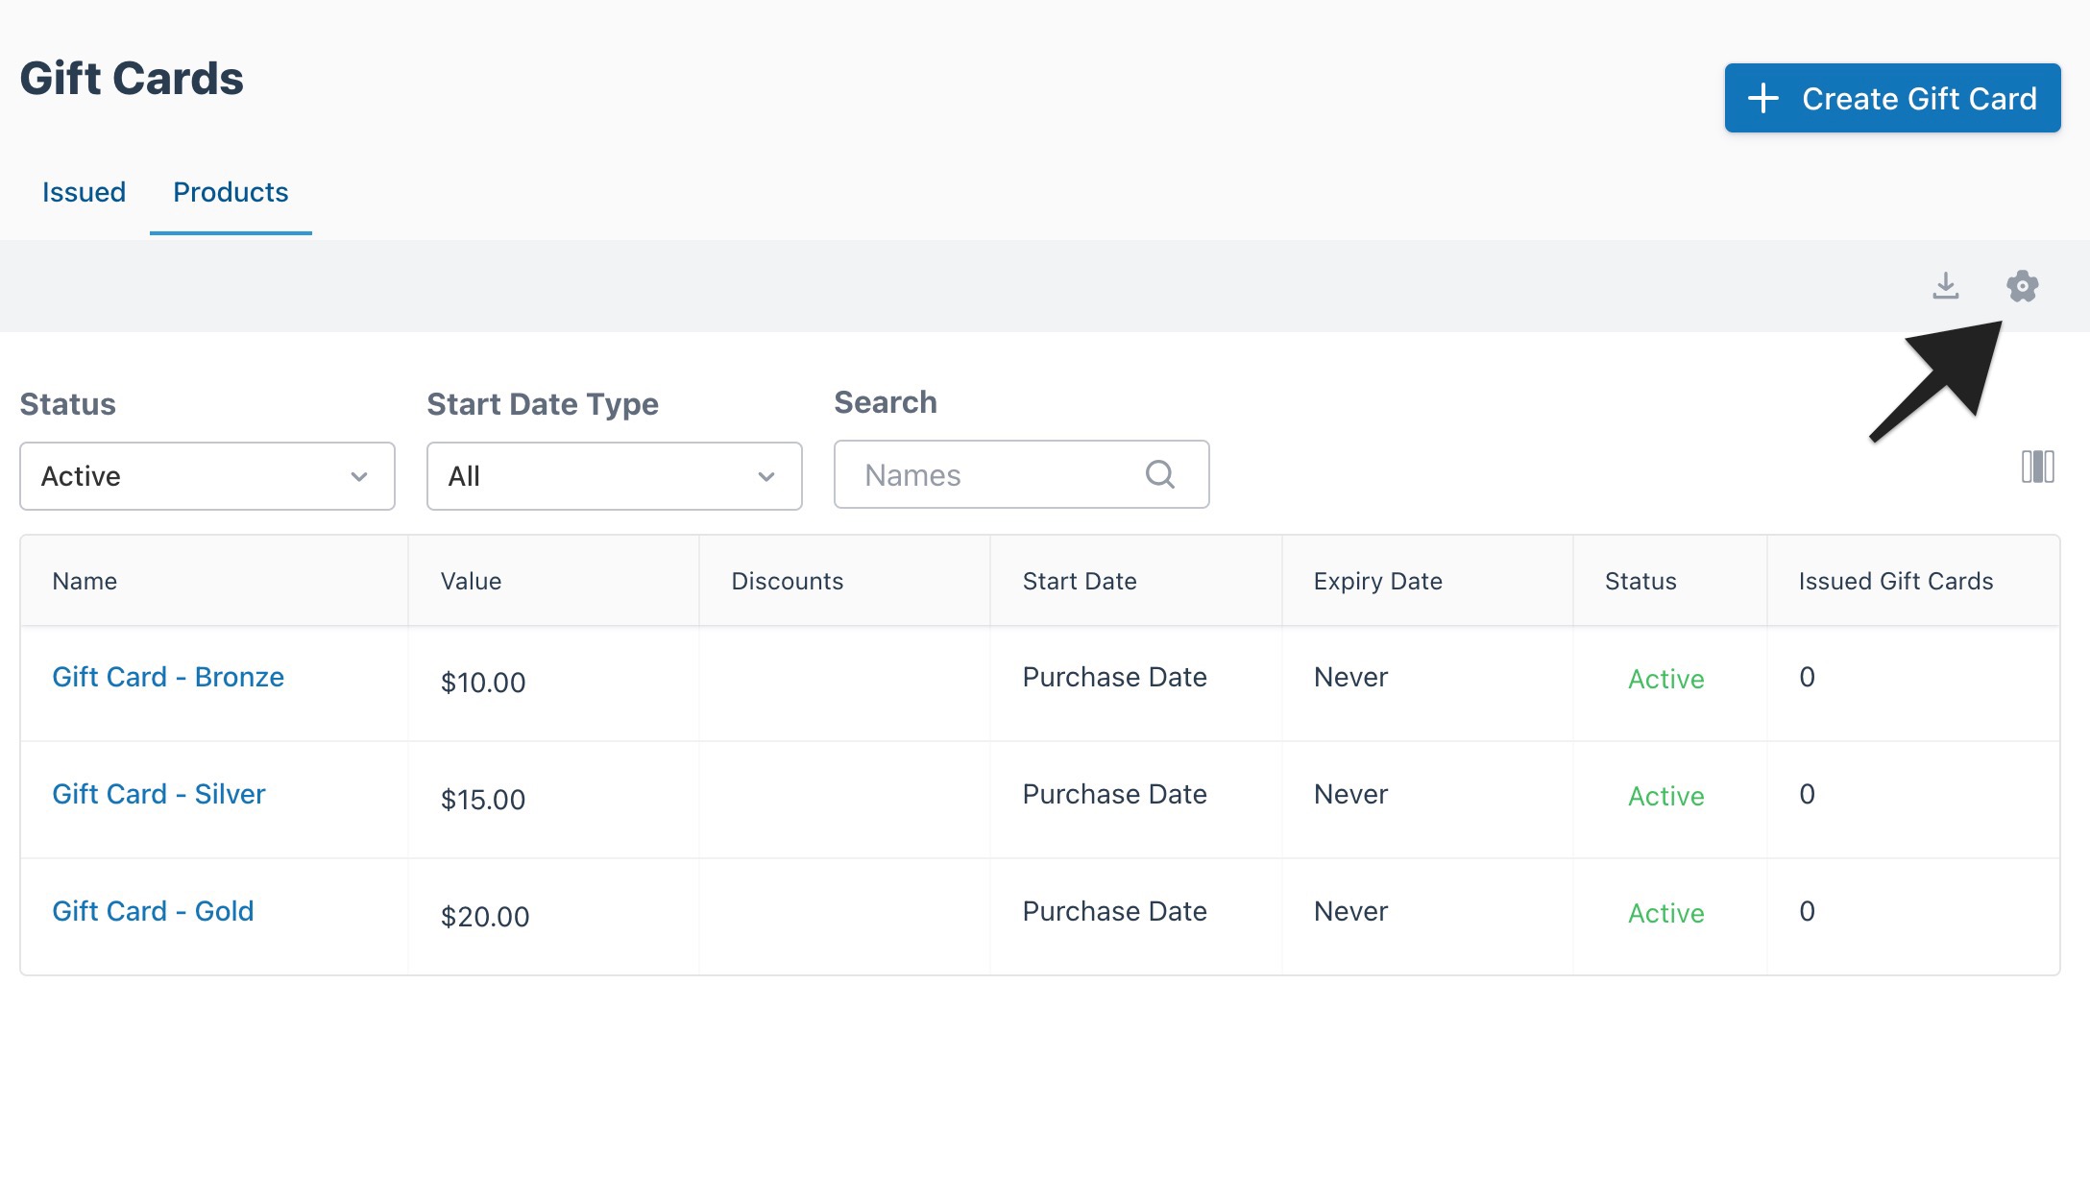The height and width of the screenshot is (1200, 2090).
Task: Click Never expiry in Silver row
Action: click(x=1350, y=794)
